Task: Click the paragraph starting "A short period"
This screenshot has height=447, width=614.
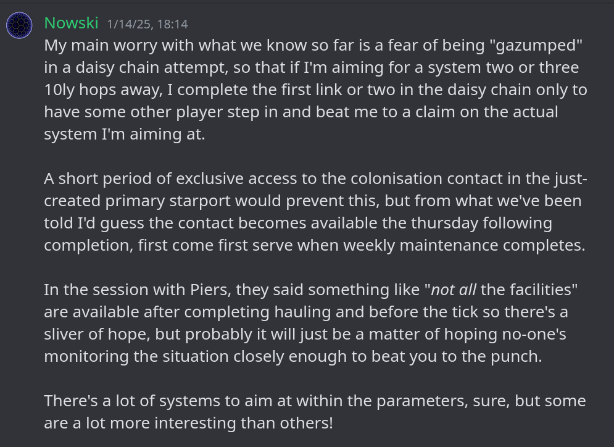Action: click(315, 212)
